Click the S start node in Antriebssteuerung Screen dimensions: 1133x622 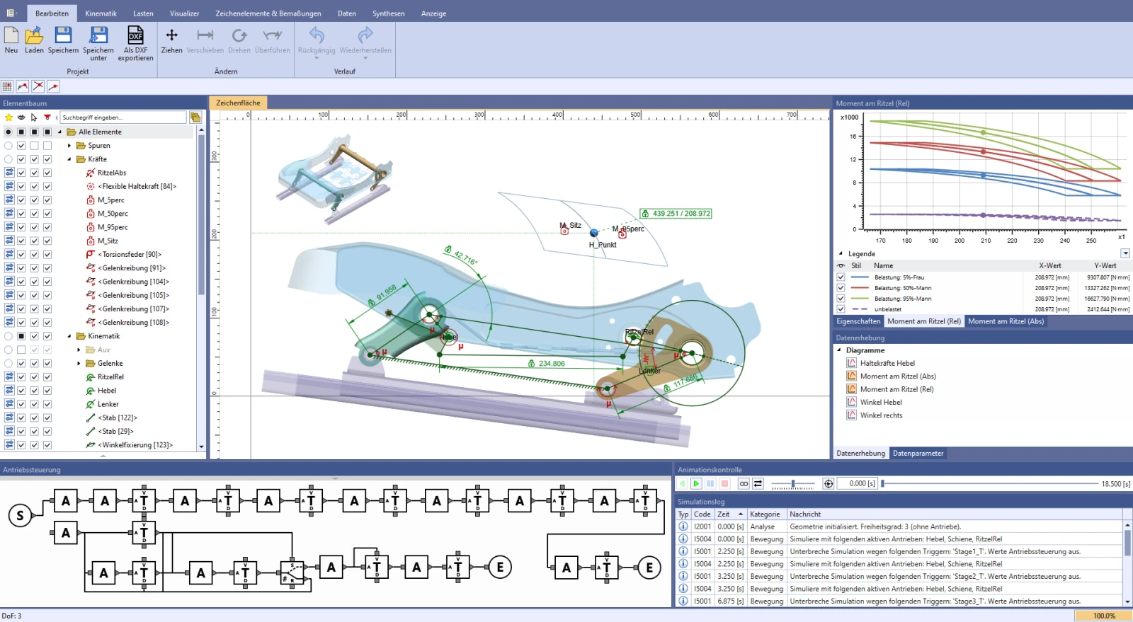click(x=20, y=516)
